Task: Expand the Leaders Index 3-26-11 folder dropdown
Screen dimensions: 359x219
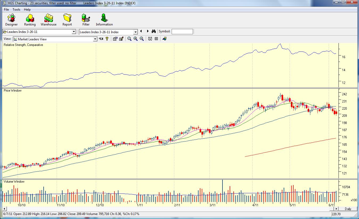Action: tap(74, 32)
